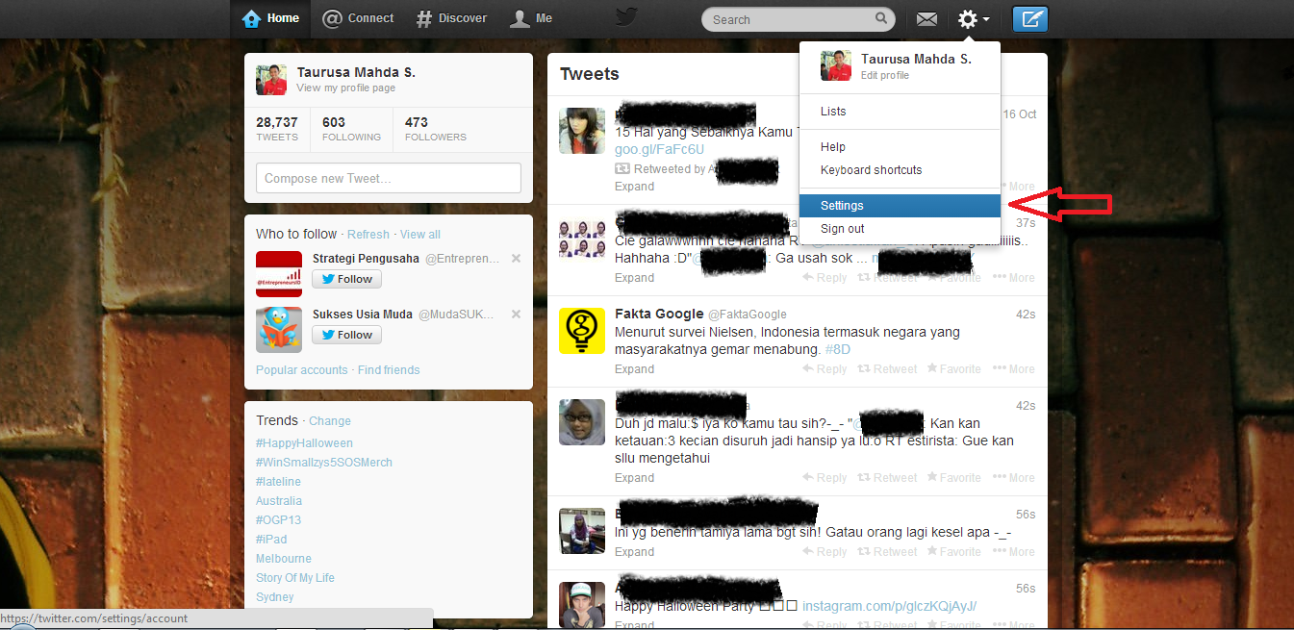Image resolution: width=1294 pixels, height=630 pixels.
Task: Click the 603 Following count
Action: tap(351, 129)
